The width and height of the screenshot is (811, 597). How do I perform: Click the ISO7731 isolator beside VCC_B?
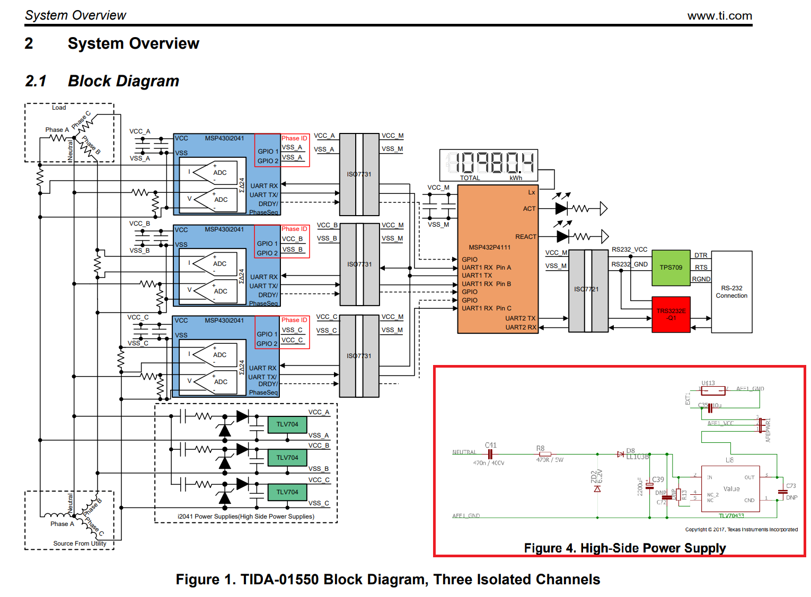tap(359, 264)
